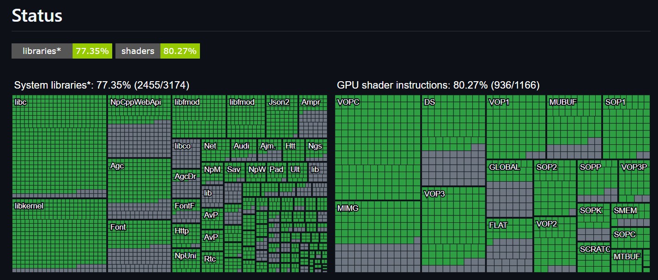Click the DS shader instruction block
658x280 pixels.
453,140
